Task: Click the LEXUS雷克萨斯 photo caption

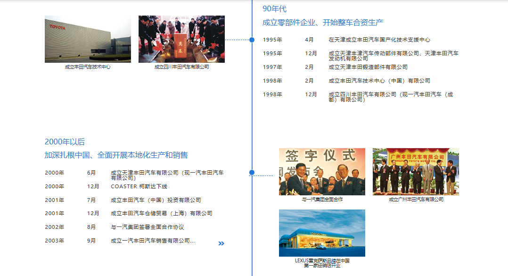Action: click(322, 263)
